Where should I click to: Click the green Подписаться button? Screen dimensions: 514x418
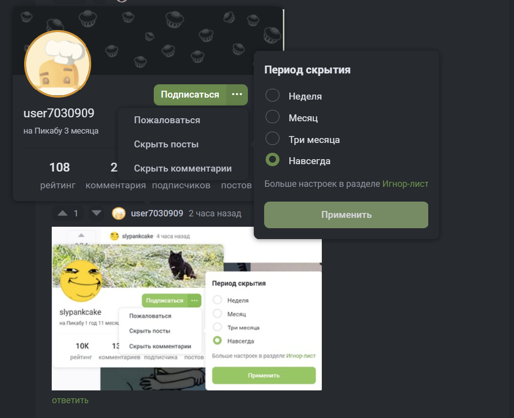(x=190, y=95)
